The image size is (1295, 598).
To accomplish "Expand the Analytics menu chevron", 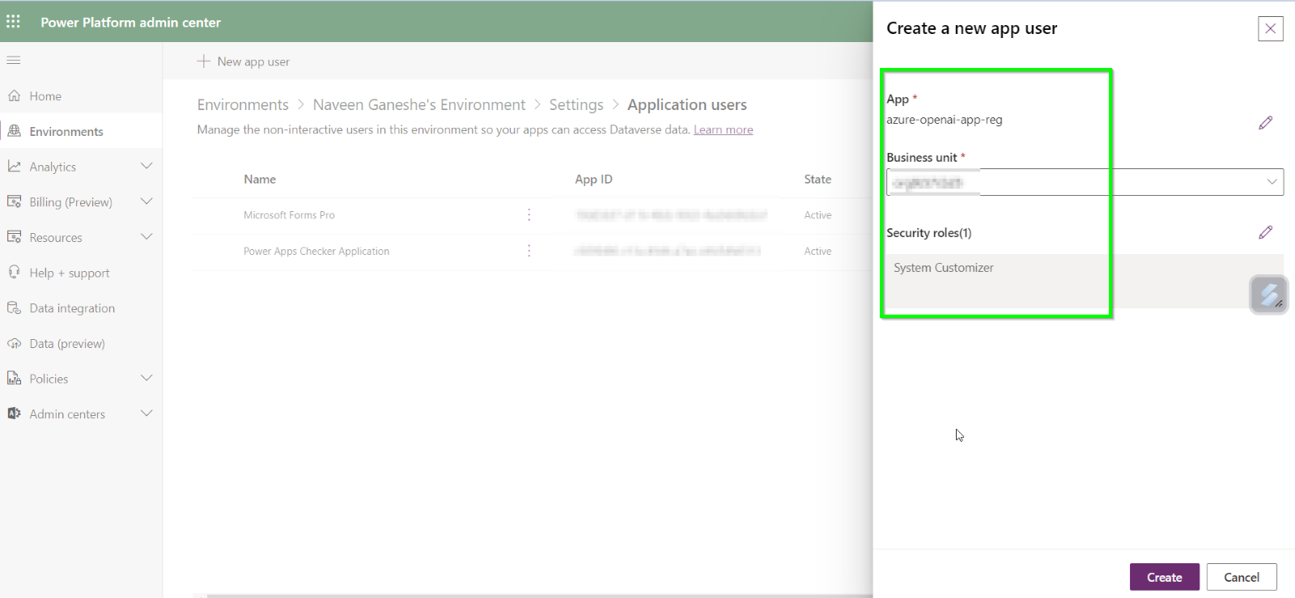I will tap(146, 166).
